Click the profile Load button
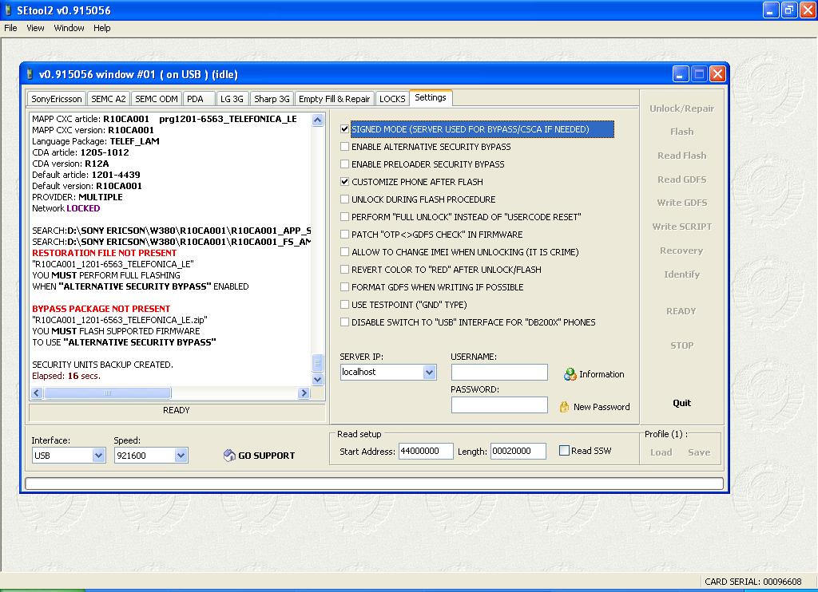 [661, 452]
